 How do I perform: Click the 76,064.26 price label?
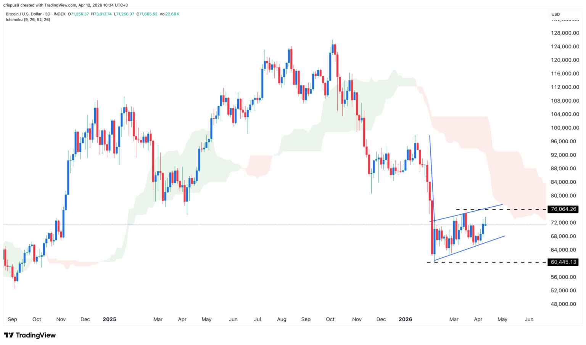click(x=563, y=209)
